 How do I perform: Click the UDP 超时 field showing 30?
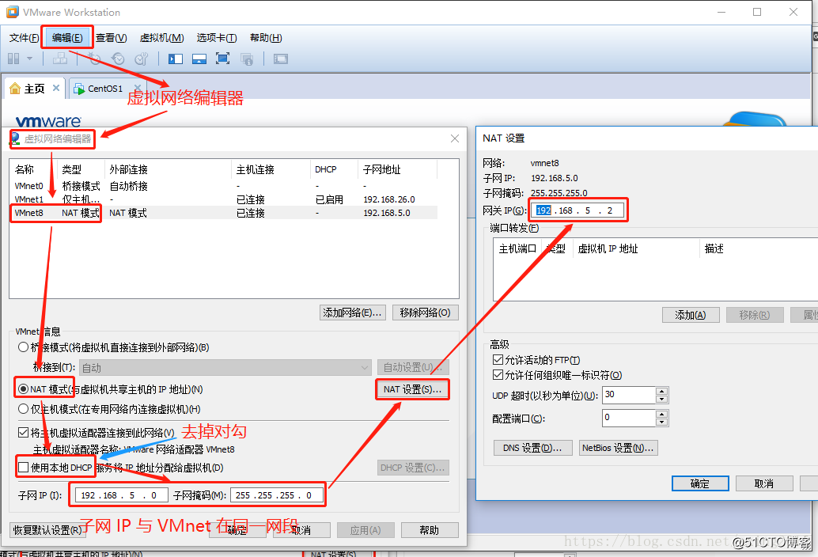(629, 395)
